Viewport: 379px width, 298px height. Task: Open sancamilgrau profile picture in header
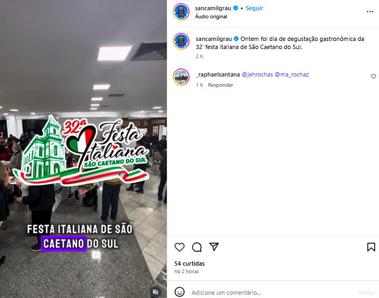tap(181, 12)
